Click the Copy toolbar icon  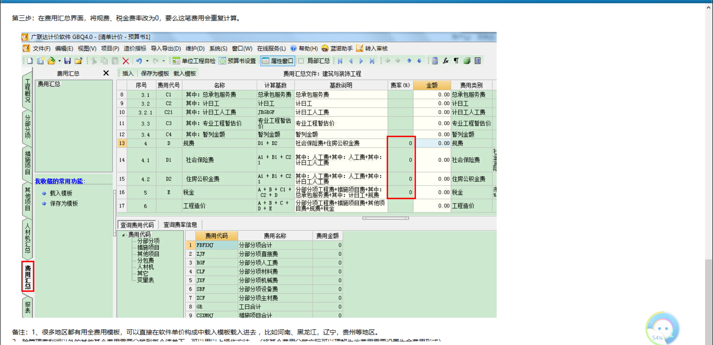tap(104, 61)
